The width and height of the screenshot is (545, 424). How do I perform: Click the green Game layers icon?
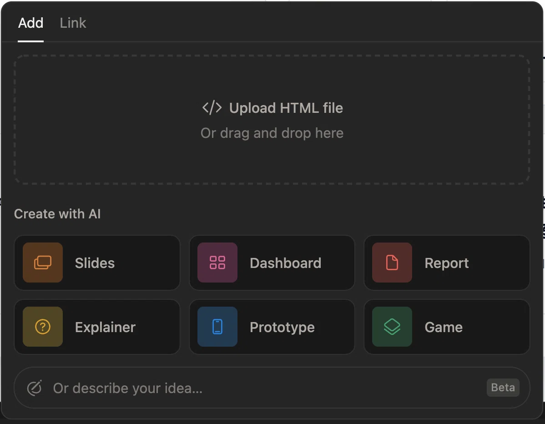tap(392, 327)
